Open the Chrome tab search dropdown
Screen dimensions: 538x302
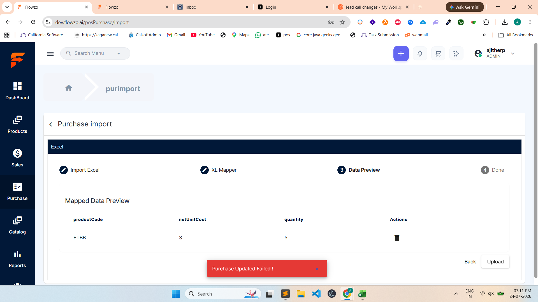(7, 7)
